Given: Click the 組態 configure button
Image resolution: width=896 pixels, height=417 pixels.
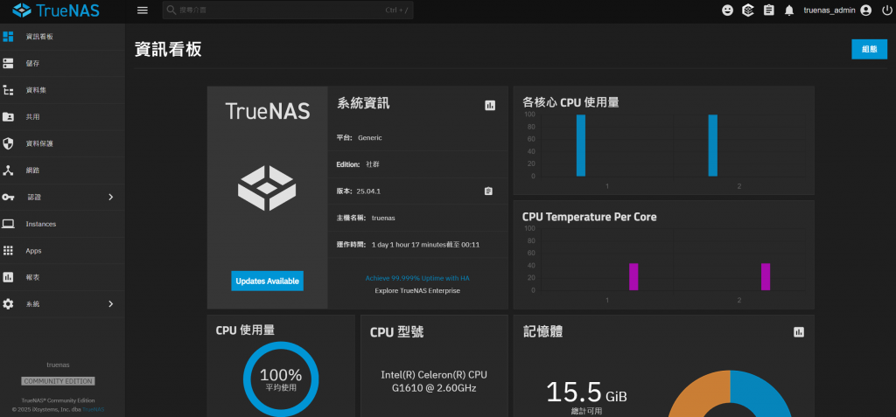Looking at the screenshot, I should click(869, 49).
